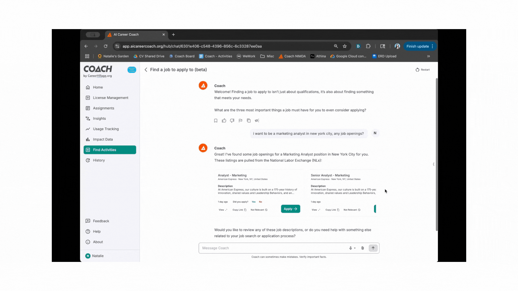Go back using the chevron by Find a job
This screenshot has width=518, height=291.
point(146,70)
